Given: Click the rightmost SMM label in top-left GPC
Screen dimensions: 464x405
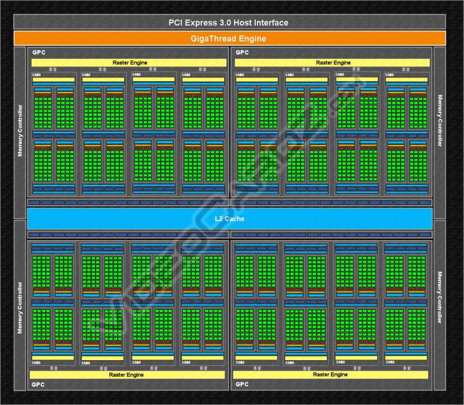Looking at the screenshot, I should click(x=186, y=75).
